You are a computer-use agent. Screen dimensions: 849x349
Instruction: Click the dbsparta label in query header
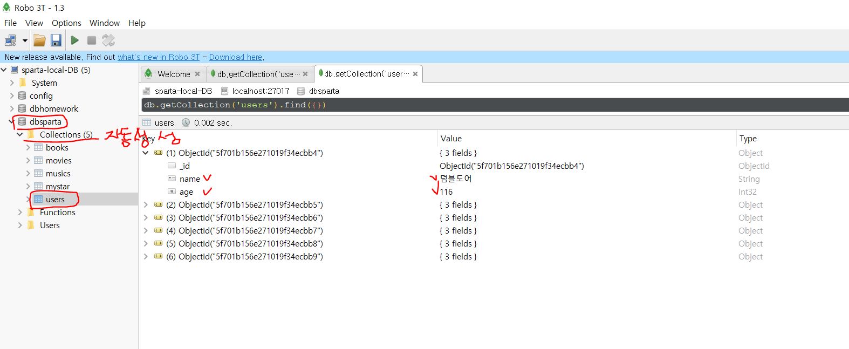tap(324, 91)
